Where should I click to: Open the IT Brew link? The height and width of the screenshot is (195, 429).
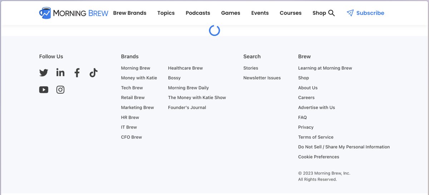129,127
